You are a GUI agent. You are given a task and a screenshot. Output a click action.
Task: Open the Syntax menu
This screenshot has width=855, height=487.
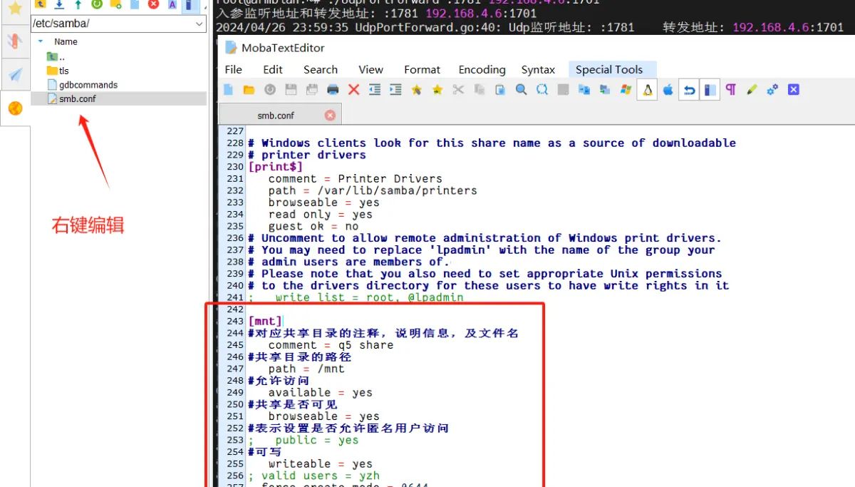[x=538, y=70]
